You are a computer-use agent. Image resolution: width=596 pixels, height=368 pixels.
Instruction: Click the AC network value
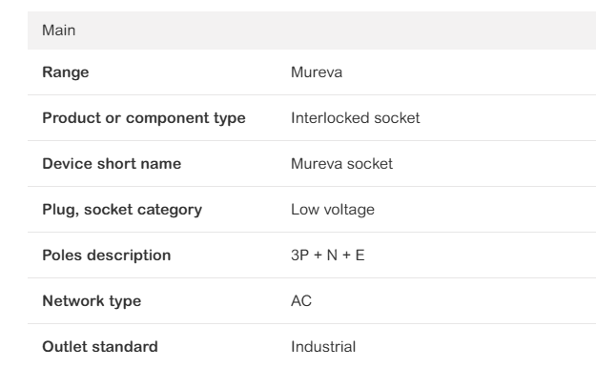[301, 301]
